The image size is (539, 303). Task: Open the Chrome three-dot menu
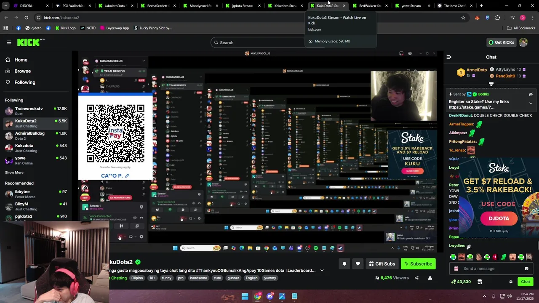tap(532, 18)
